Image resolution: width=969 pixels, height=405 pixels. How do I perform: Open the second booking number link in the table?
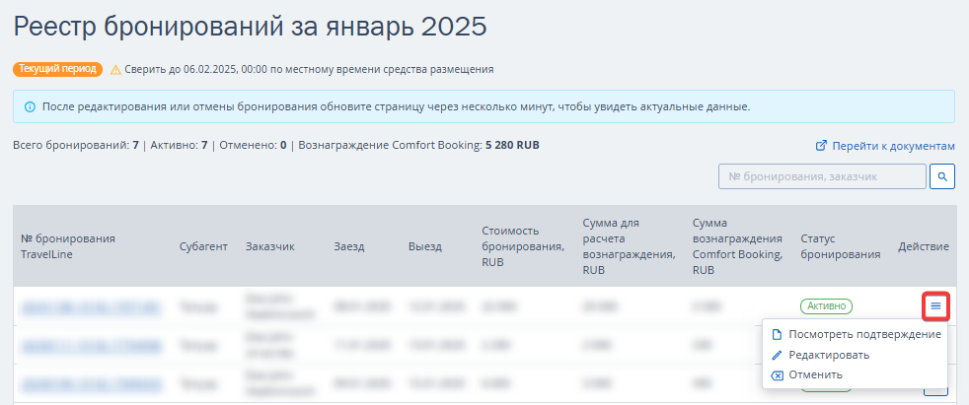90,345
